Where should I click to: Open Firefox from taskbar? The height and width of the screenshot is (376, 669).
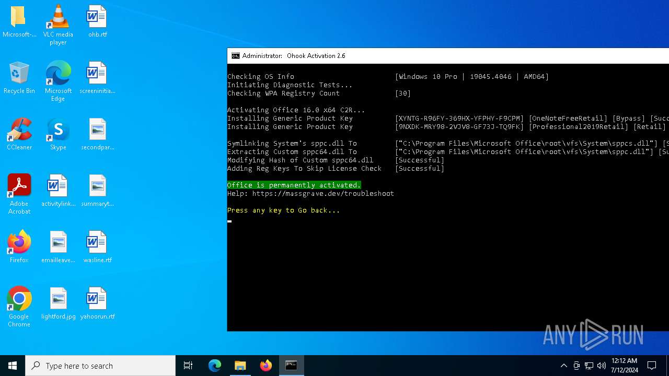[x=266, y=366]
